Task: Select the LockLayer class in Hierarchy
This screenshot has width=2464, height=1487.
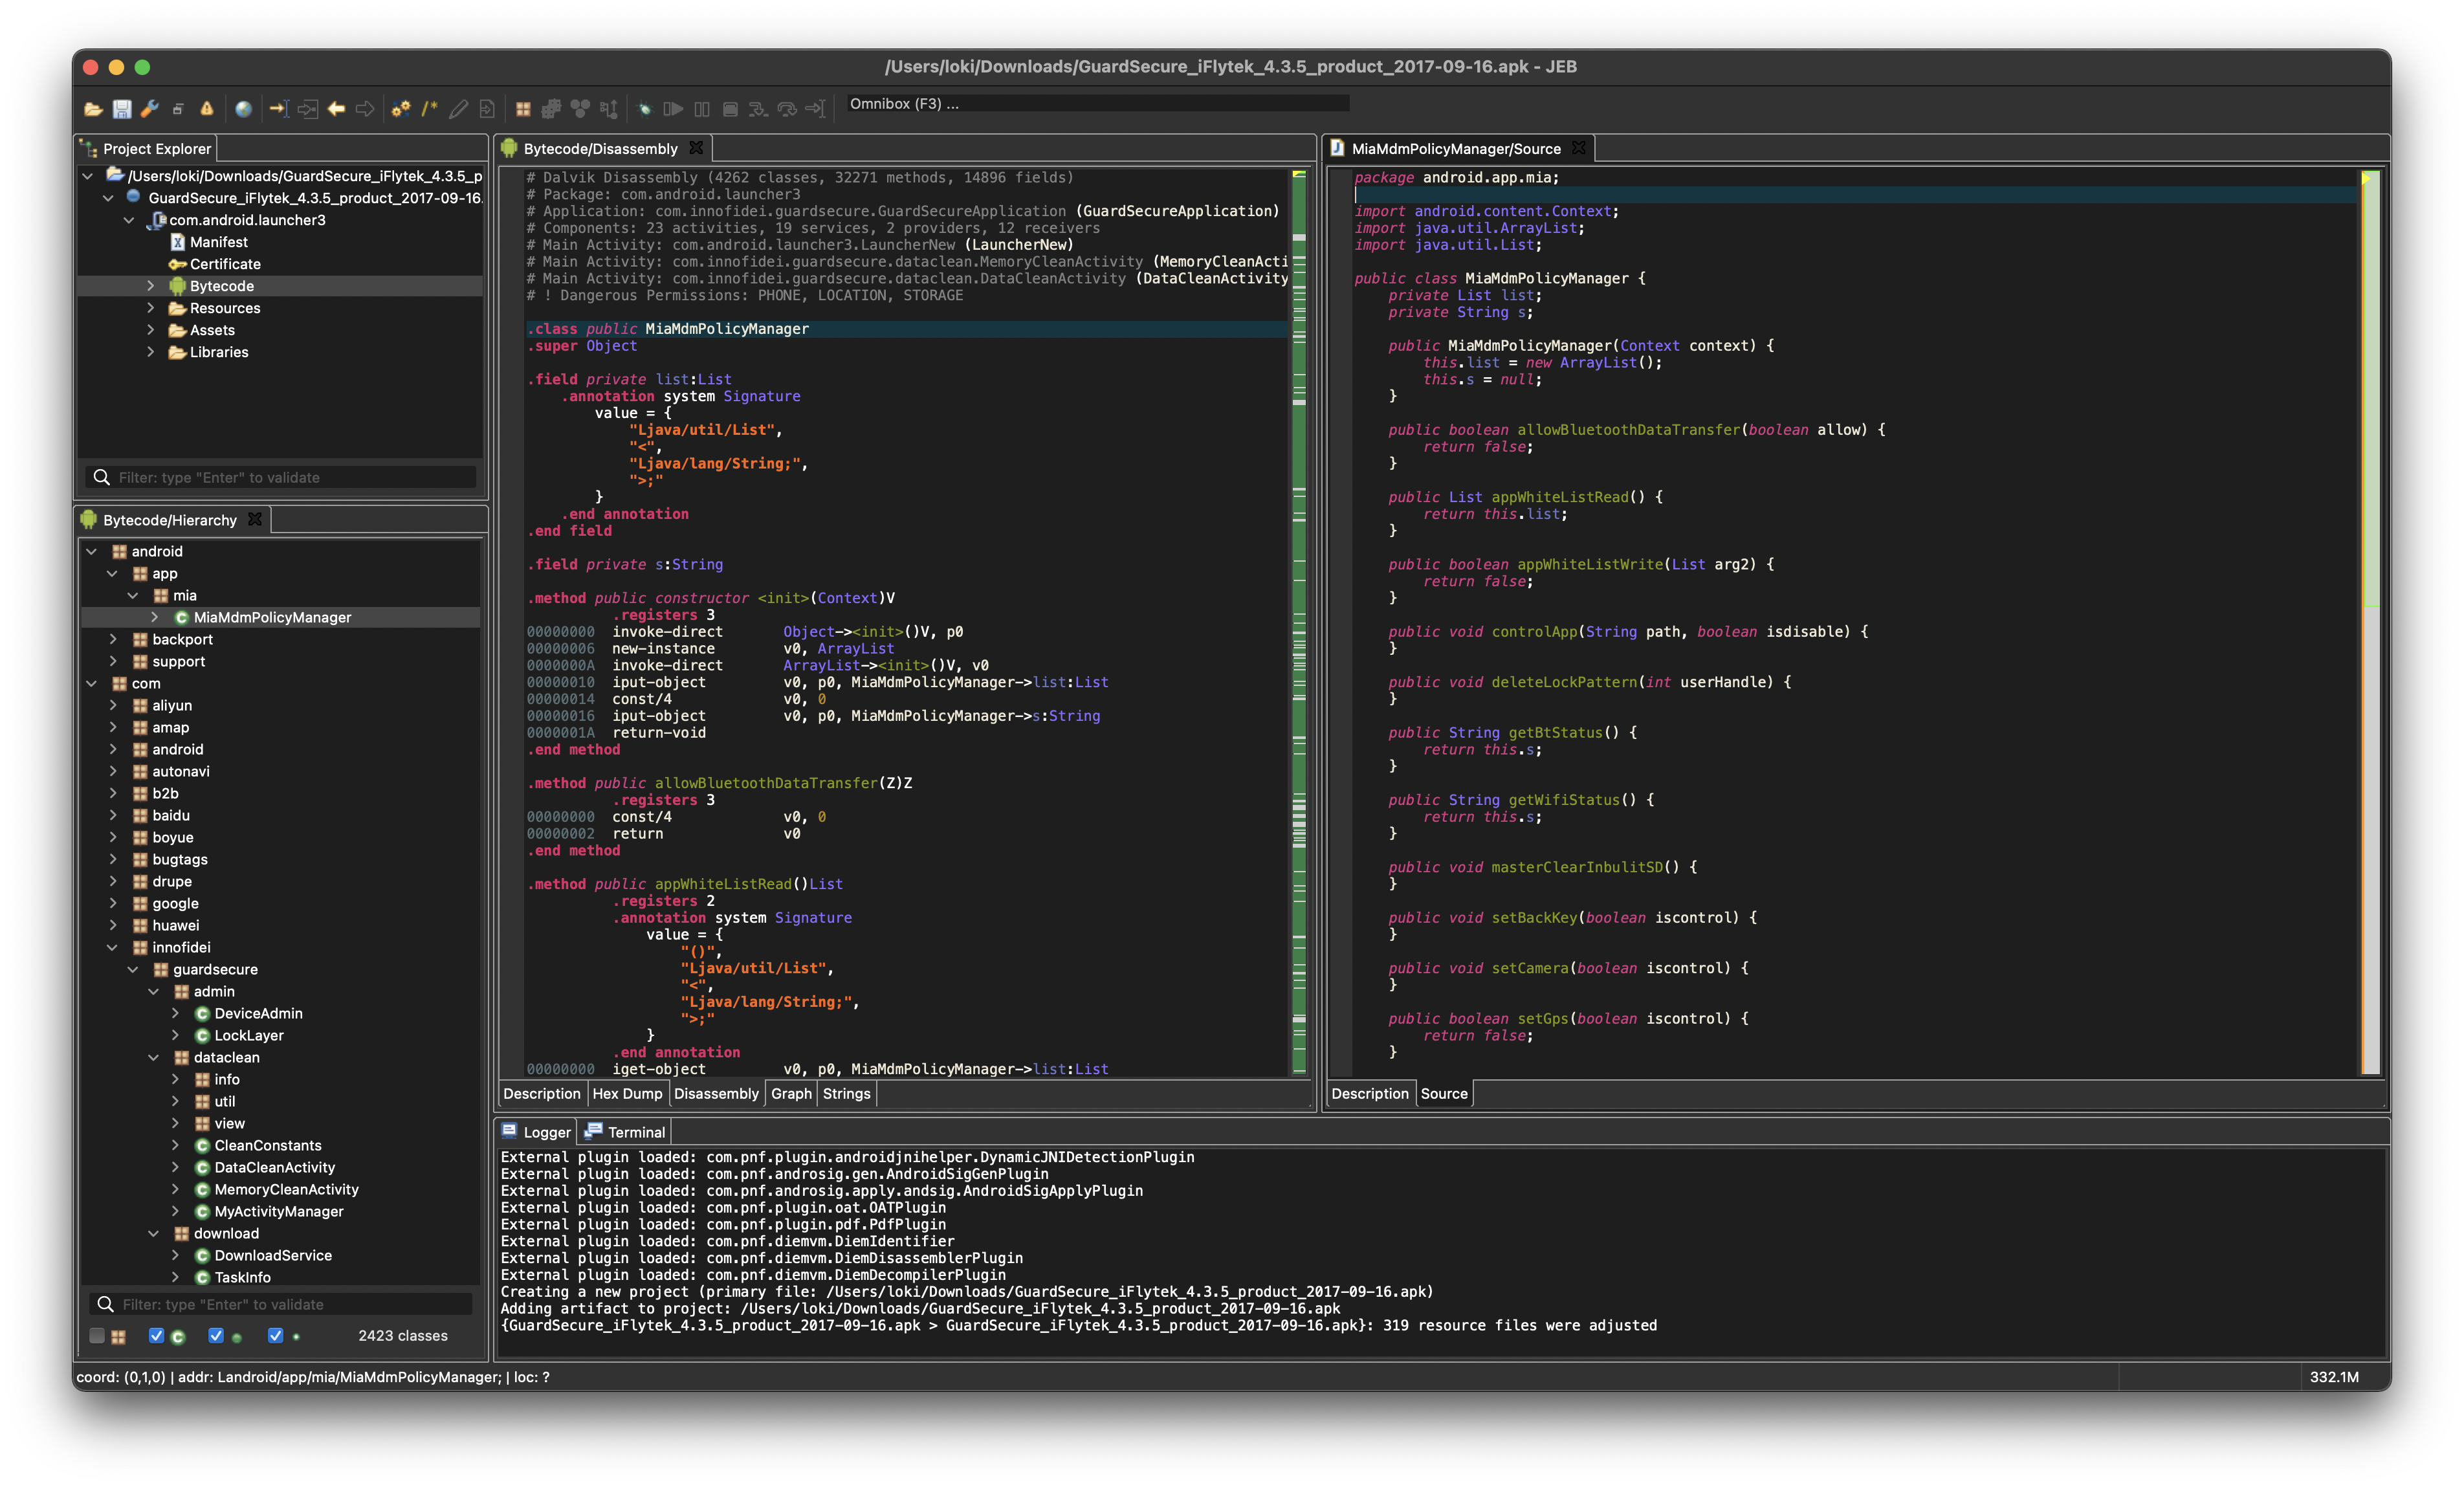Action: [248, 1035]
